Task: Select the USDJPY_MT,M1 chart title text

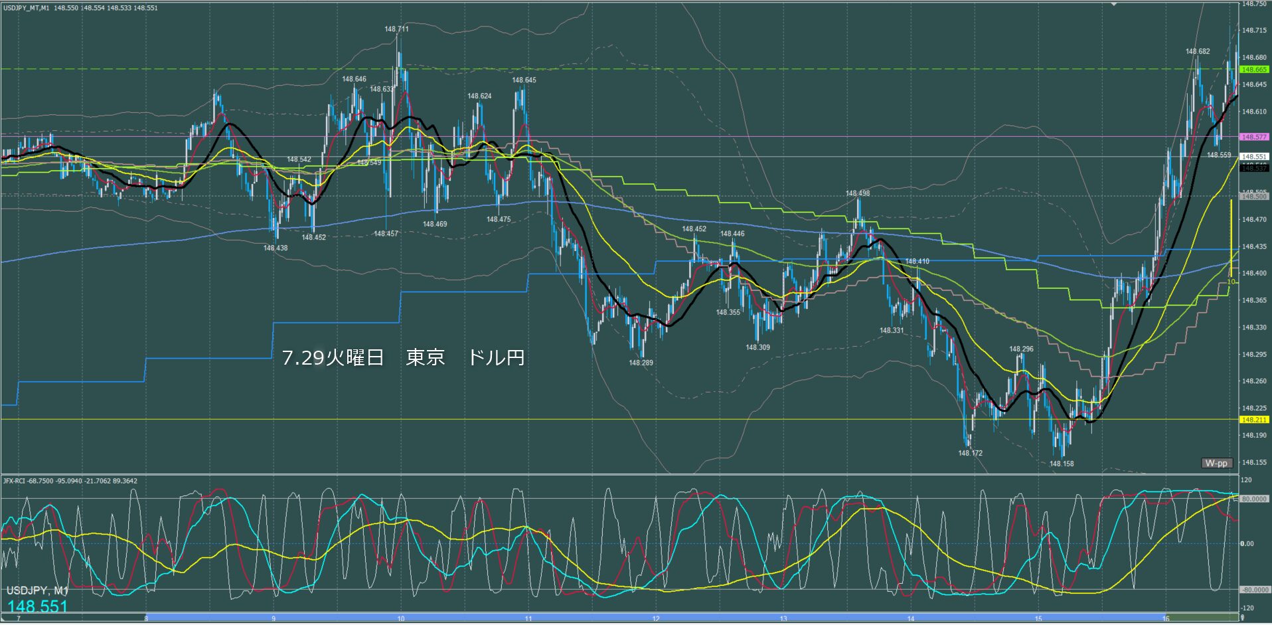Action: tap(26, 8)
